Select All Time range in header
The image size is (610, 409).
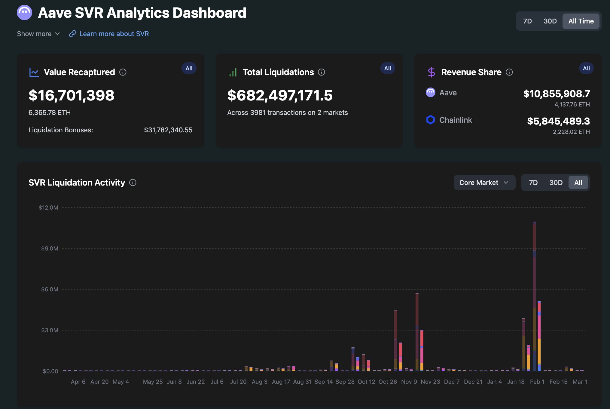(581, 21)
